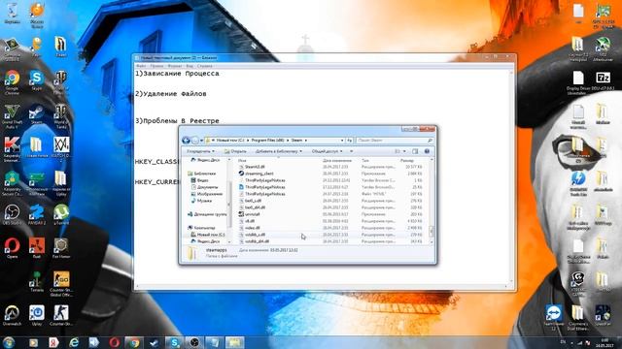The height and width of the screenshot is (349, 622).
Task: Open Uplay desktop shortcut
Action: pyautogui.click(x=37, y=315)
